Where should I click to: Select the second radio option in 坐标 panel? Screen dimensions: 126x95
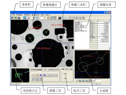pyautogui.click(x=63, y=79)
